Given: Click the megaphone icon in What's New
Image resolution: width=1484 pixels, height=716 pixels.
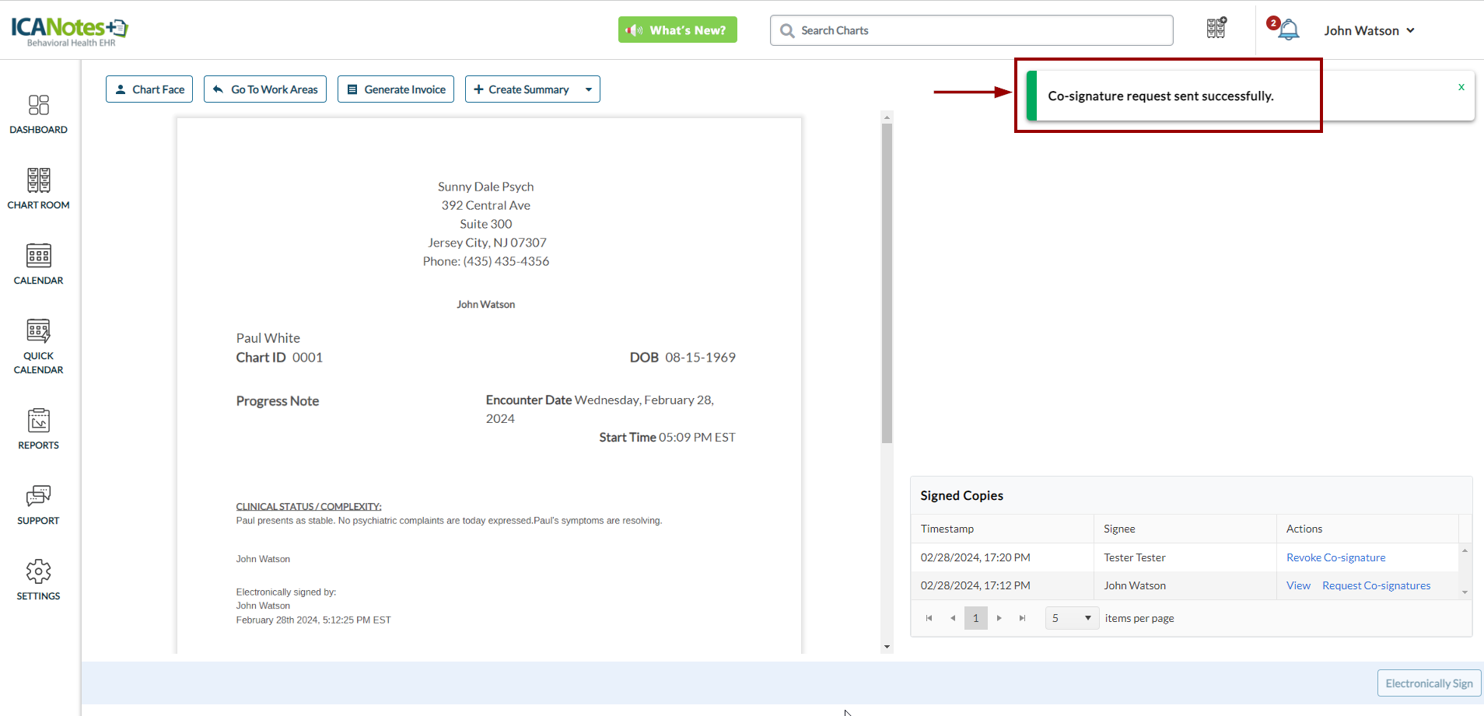Looking at the screenshot, I should [x=634, y=30].
